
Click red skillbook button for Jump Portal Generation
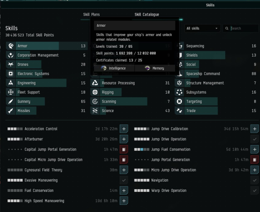[255, 160]
